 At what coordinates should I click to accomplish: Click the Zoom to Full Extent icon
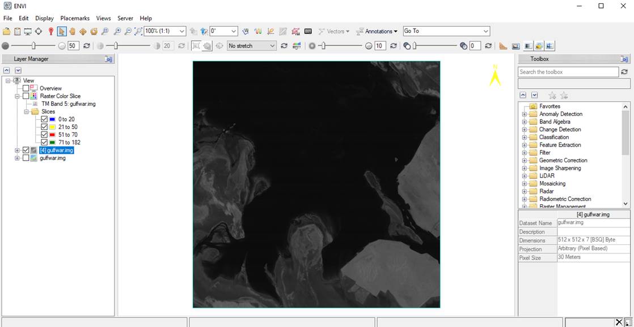[138, 31]
